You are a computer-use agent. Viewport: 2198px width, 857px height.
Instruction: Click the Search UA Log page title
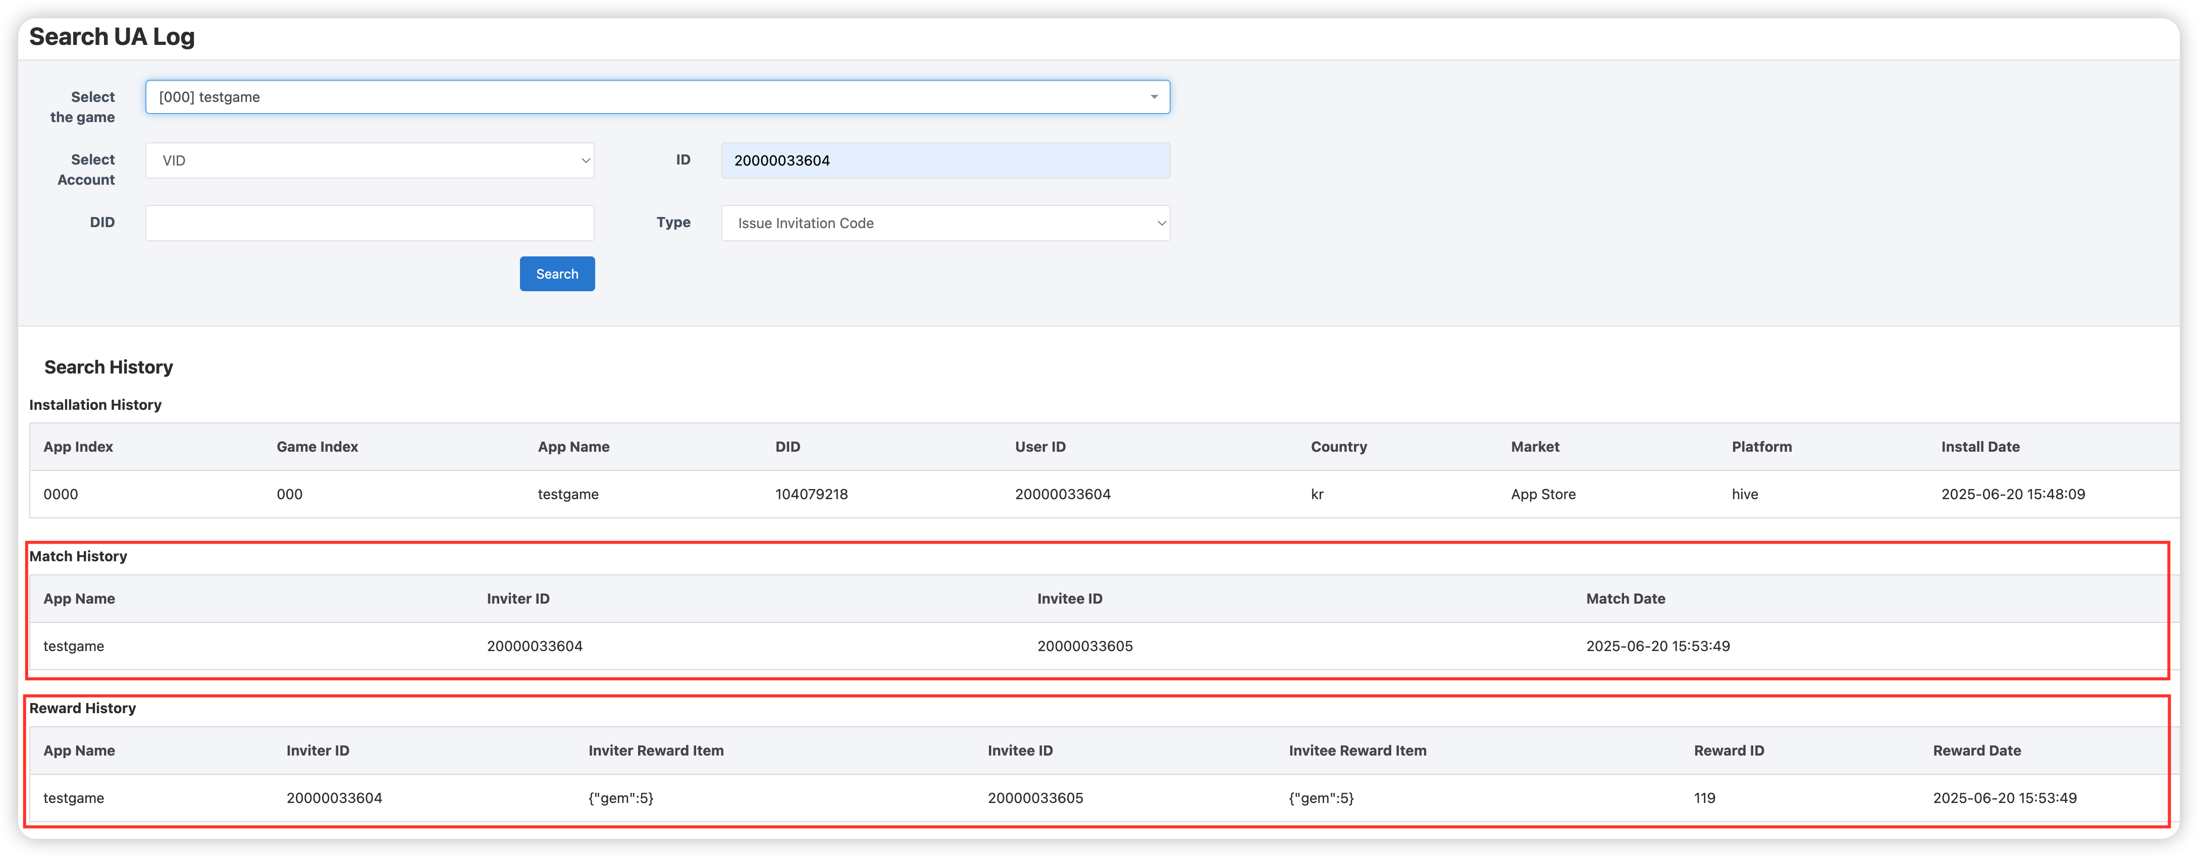(x=112, y=37)
